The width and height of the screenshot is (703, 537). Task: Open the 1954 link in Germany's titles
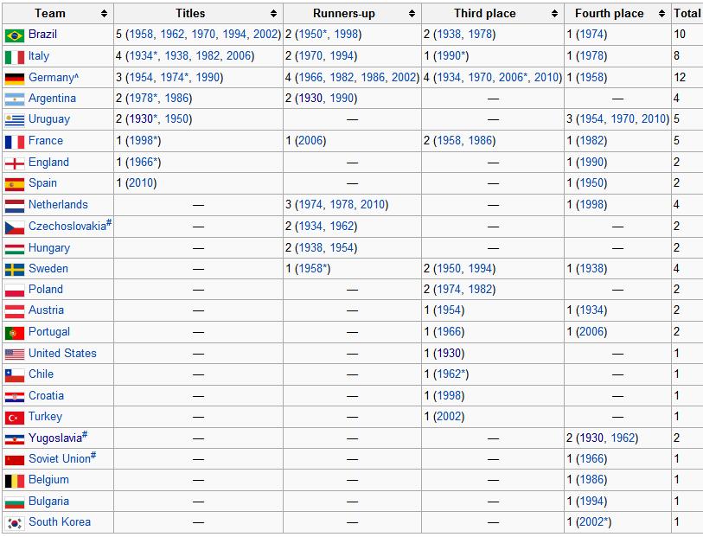[x=141, y=77]
